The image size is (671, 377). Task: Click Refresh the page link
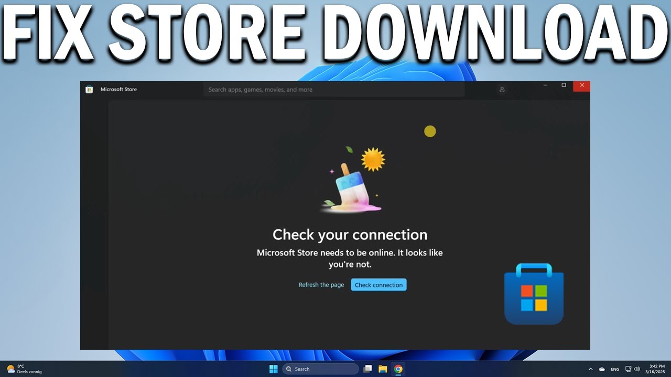click(x=321, y=285)
